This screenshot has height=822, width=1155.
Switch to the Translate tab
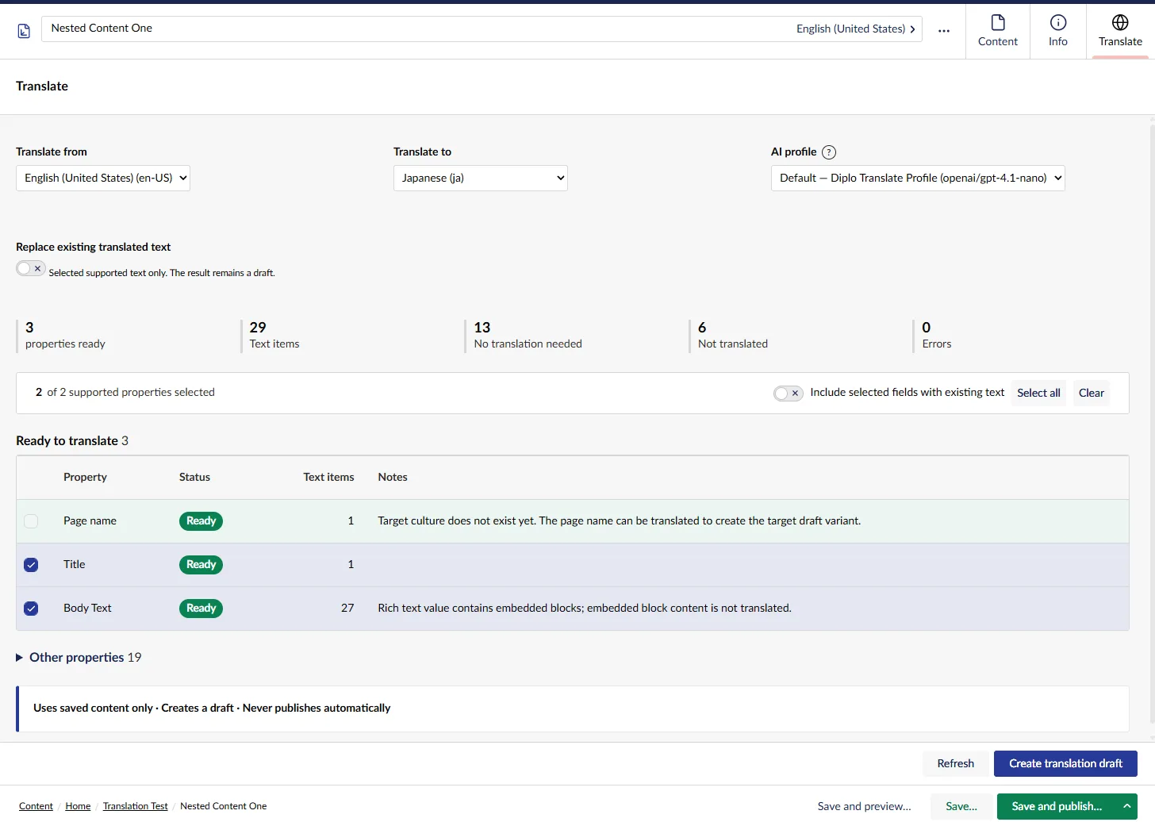(x=1120, y=31)
